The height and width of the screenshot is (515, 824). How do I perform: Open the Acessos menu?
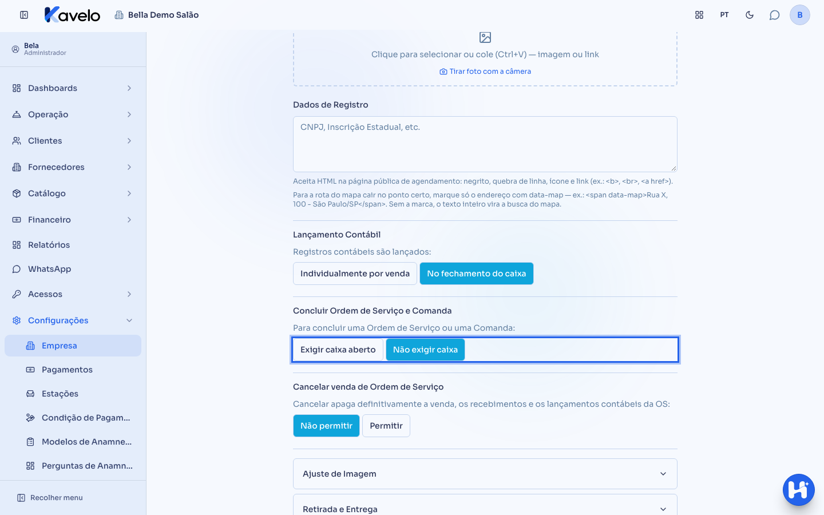coord(73,294)
